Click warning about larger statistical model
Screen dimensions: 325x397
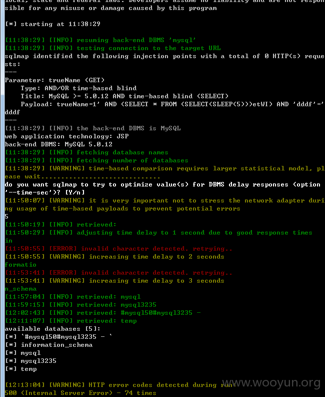[x=164, y=172]
